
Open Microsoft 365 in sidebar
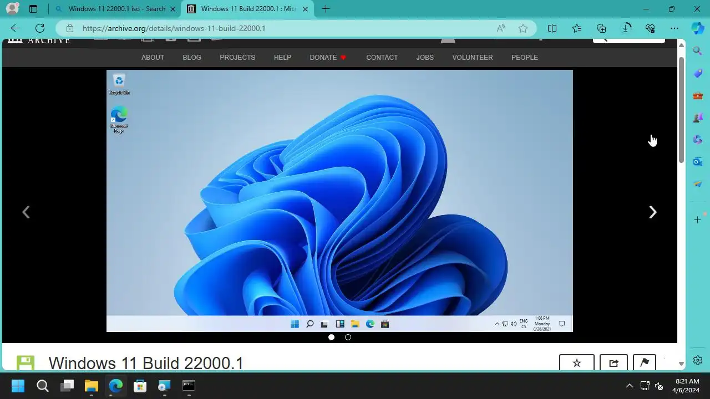(698, 140)
